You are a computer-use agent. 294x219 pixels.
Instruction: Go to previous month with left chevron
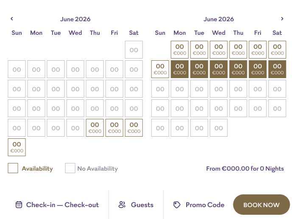point(12,19)
